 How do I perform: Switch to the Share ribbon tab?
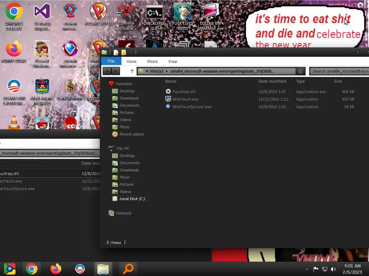tap(152, 61)
